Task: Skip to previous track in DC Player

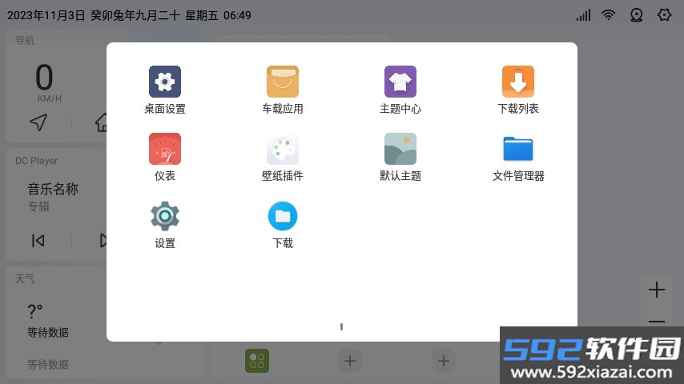Action: click(x=38, y=241)
